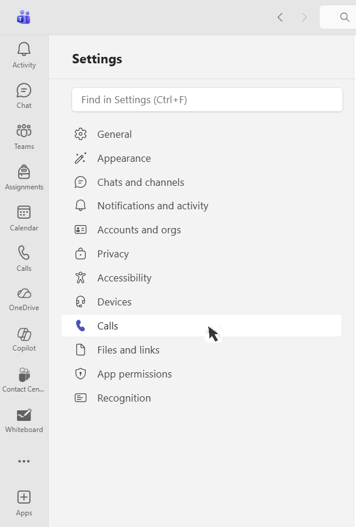Open Chat in the sidebar
Image resolution: width=356 pixels, height=527 pixels.
click(x=24, y=96)
